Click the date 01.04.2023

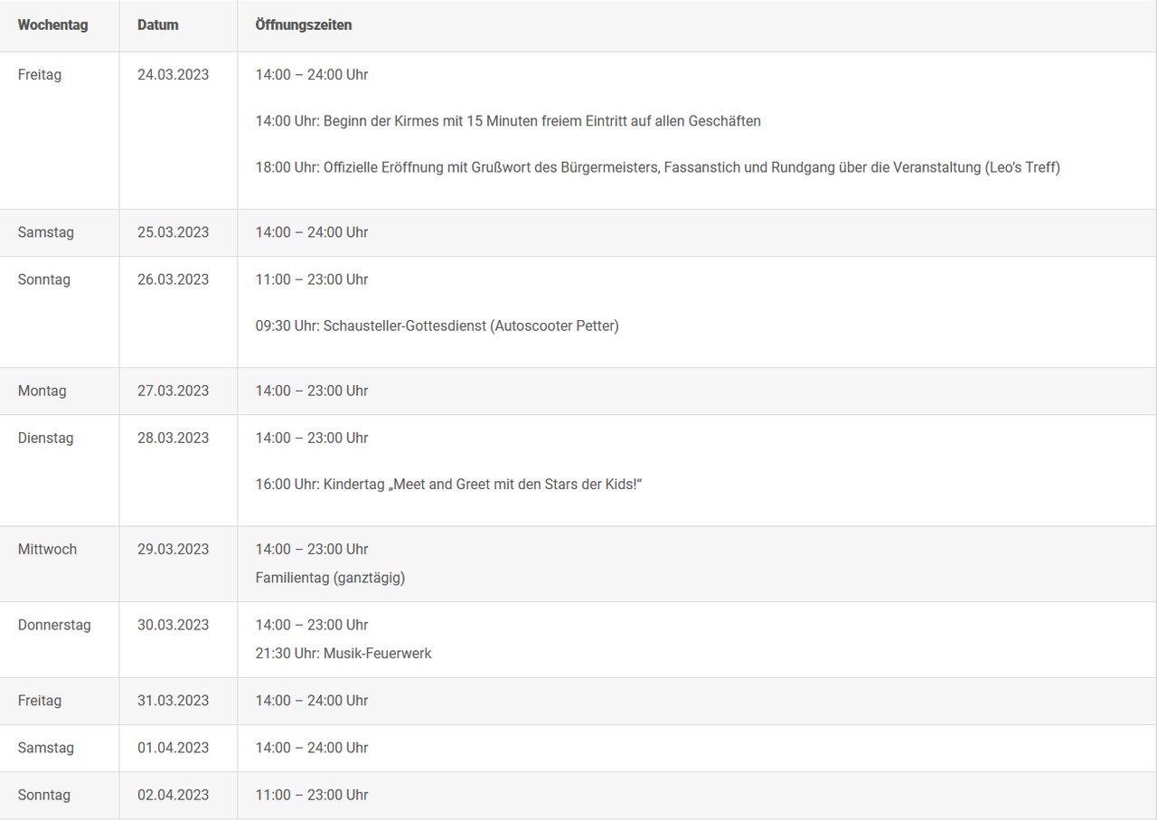point(173,748)
